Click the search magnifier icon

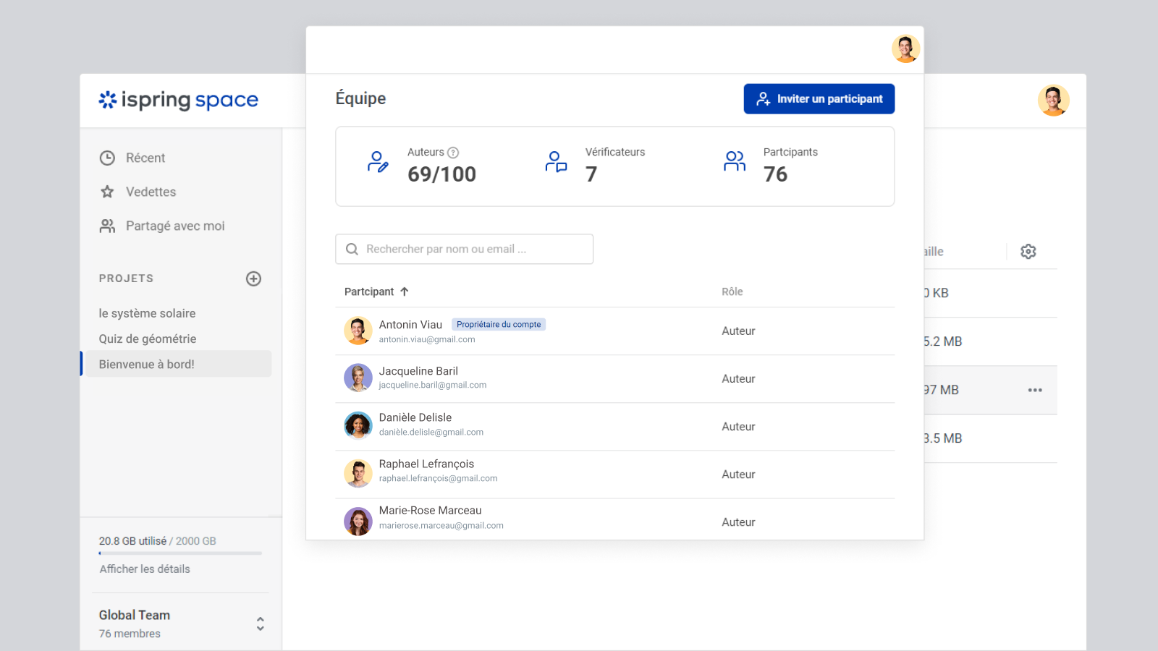coord(352,249)
